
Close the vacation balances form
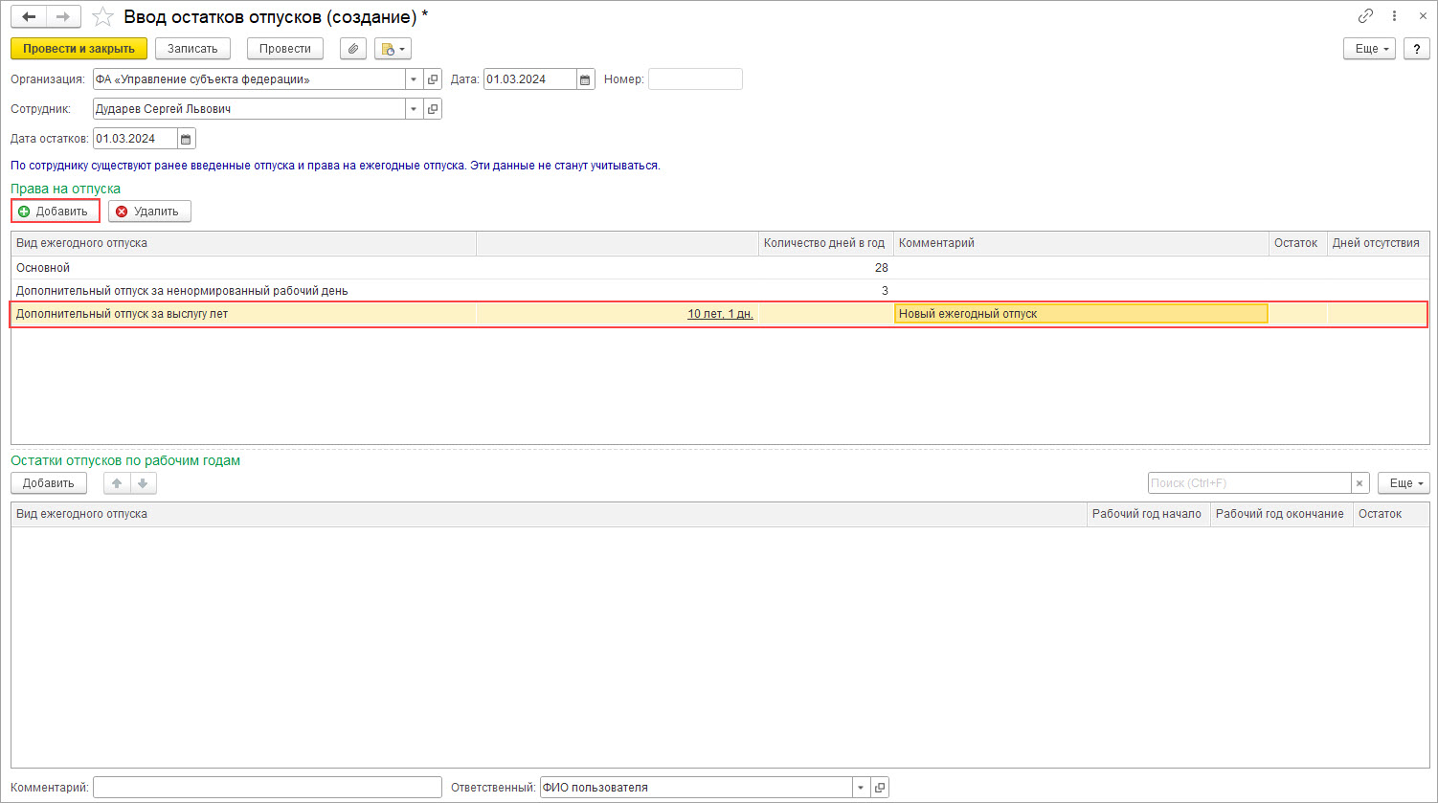(x=1422, y=16)
